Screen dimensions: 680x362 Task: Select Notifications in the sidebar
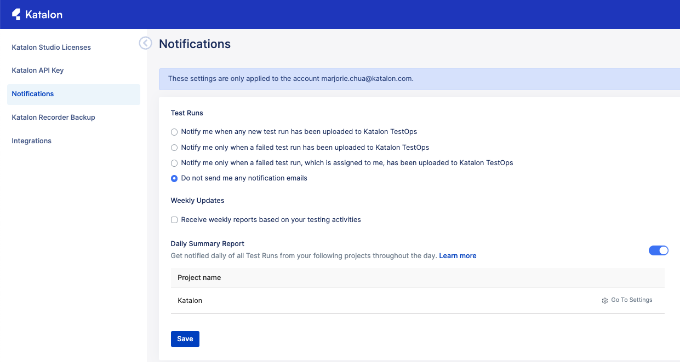click(x=32, y=94)
